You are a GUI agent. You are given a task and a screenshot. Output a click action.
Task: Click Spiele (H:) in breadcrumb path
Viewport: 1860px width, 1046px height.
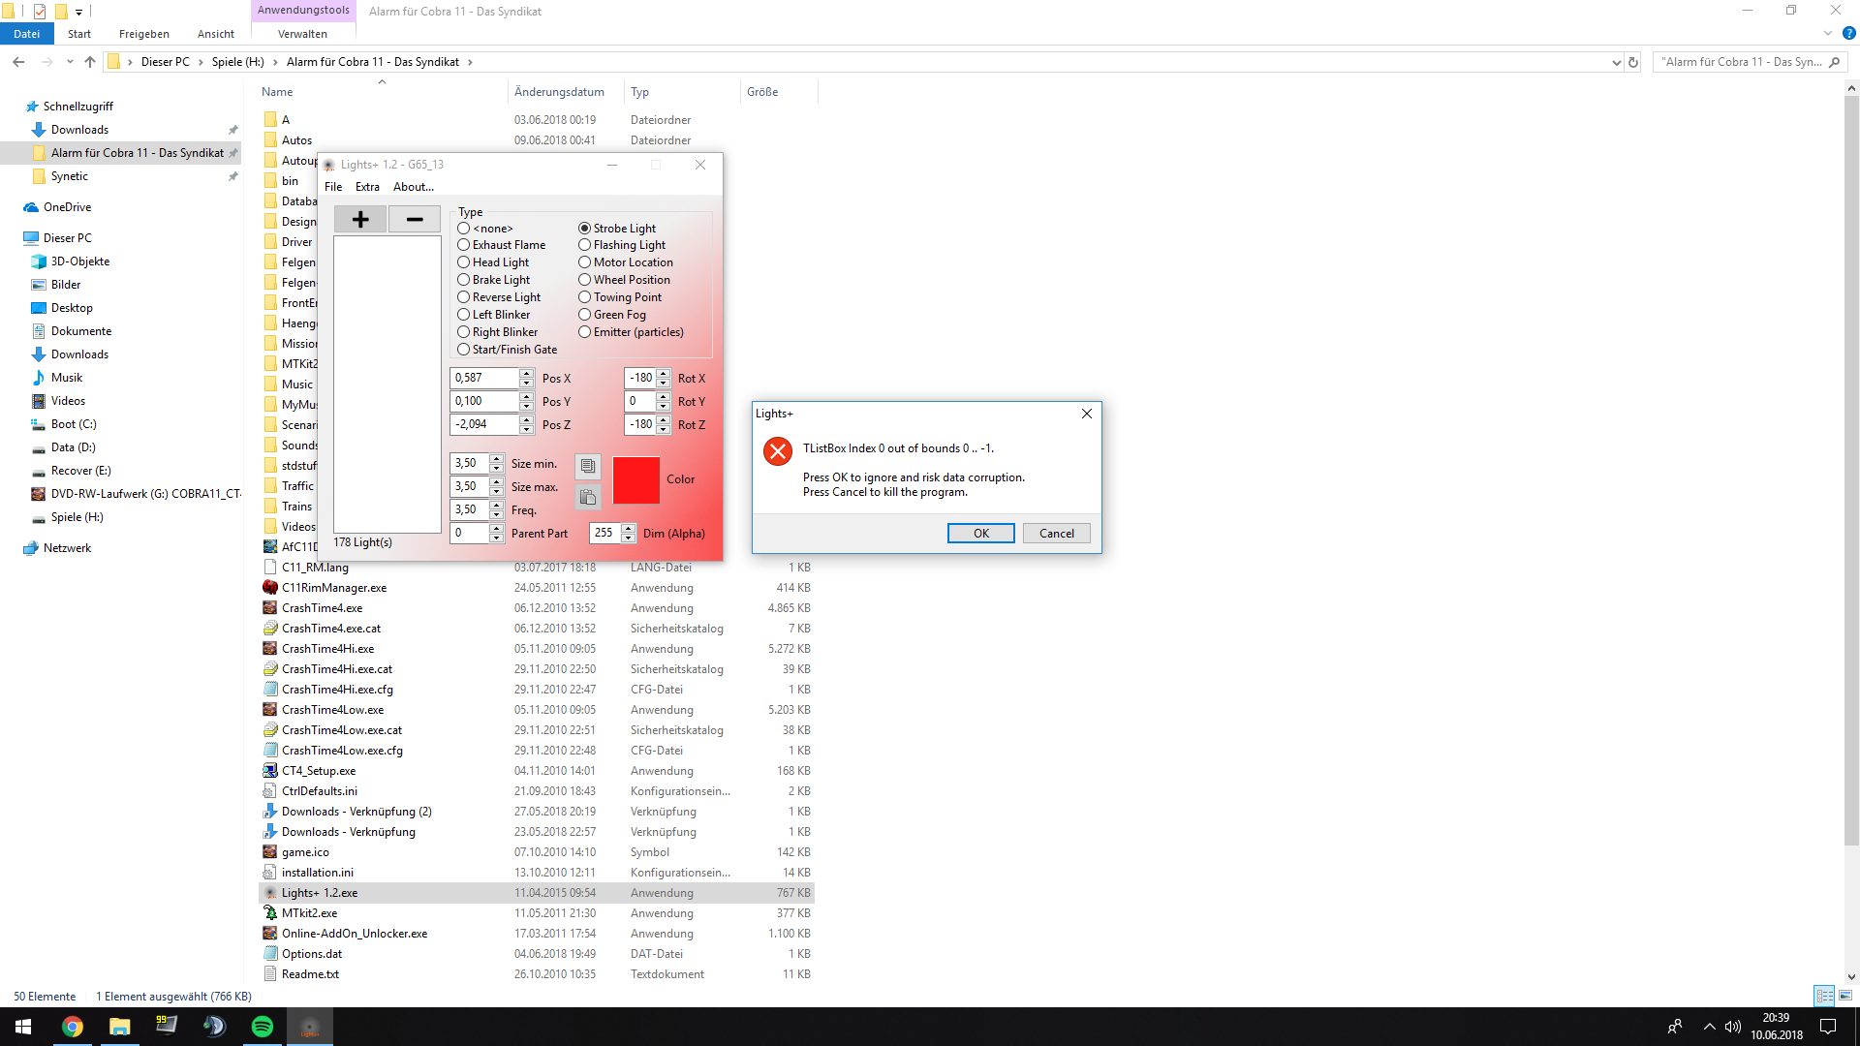(x=238, y=62)
